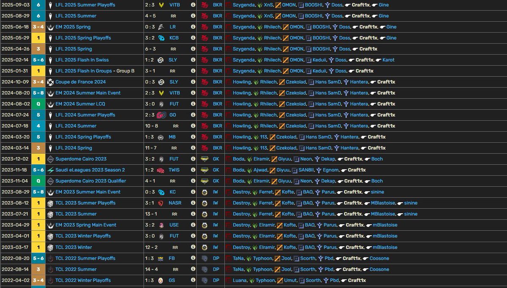The width and height of the screenshot is (507, 288).
Task: Click info icon in EM 2025 Spring row
Action: pos(193,27)
